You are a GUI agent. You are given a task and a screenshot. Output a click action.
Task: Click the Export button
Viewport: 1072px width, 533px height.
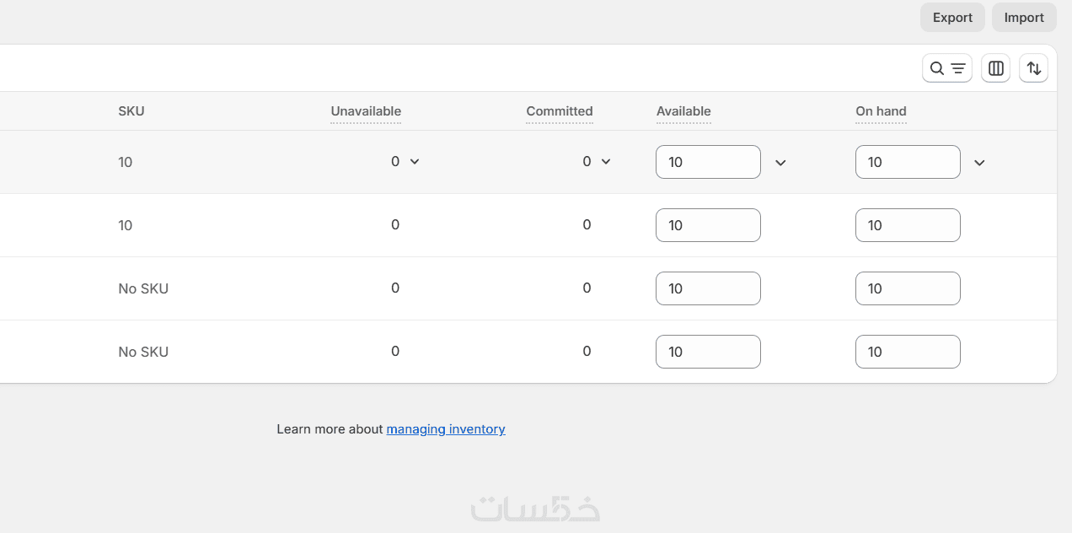coord(952,18)
